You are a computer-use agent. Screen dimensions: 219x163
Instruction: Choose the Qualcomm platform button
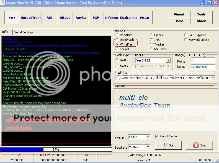(128, 18)
